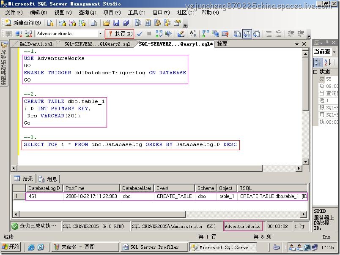Open the 工具(T) menu
This screenshot has height=255, width=340.
tap(137, 13)
